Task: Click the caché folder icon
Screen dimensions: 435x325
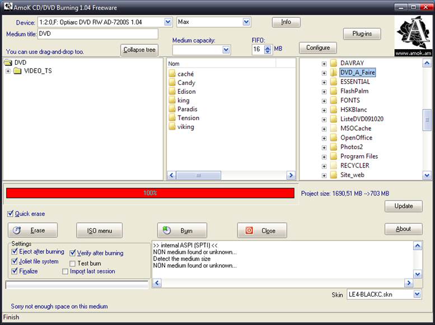Action: (172, 74)
